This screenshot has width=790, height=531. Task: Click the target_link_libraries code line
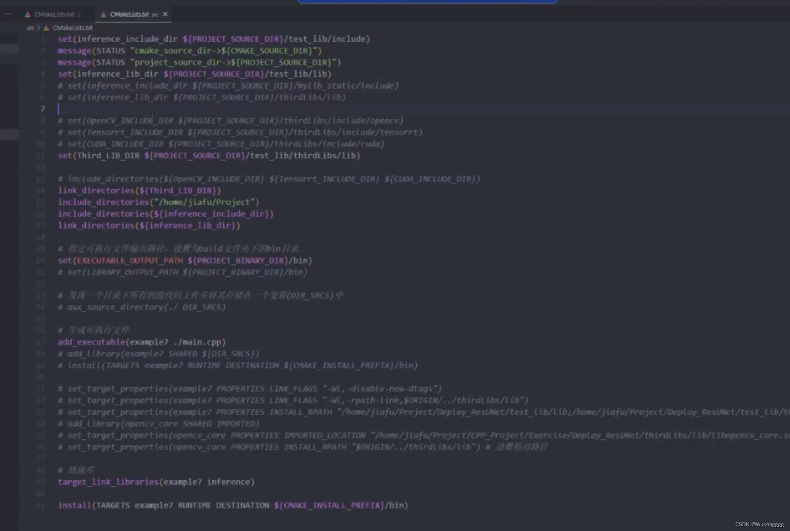[156, 482]
